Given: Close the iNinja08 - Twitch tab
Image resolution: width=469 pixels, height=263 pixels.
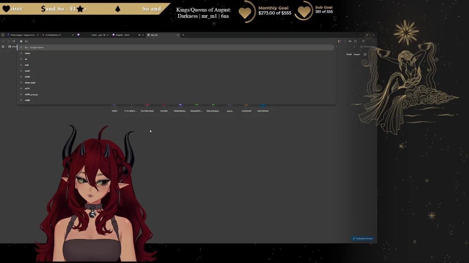Looking at the screenshot, I should (x=143, y=35).
